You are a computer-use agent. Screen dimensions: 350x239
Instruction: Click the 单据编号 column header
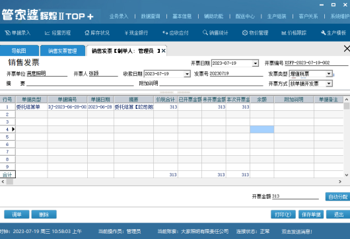(x=67, y=100)
